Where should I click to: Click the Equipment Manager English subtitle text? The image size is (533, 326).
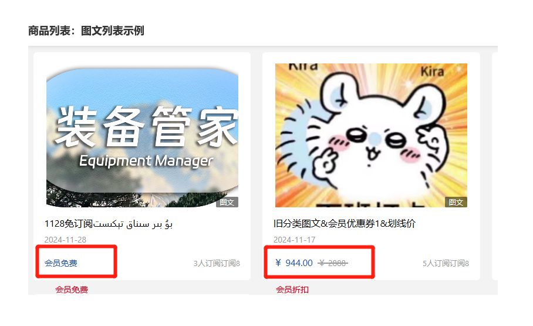click(146, 160)
